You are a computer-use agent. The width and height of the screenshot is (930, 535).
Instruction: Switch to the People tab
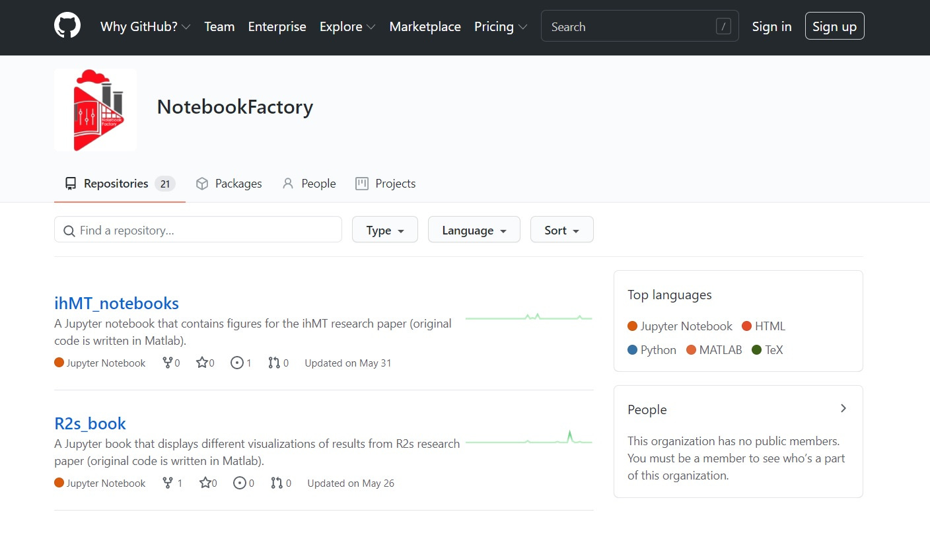[308, 184]
